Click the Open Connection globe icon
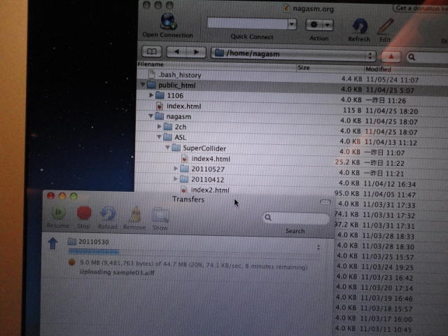This screenshot has width=448, height=336. (x=168, y=21)
